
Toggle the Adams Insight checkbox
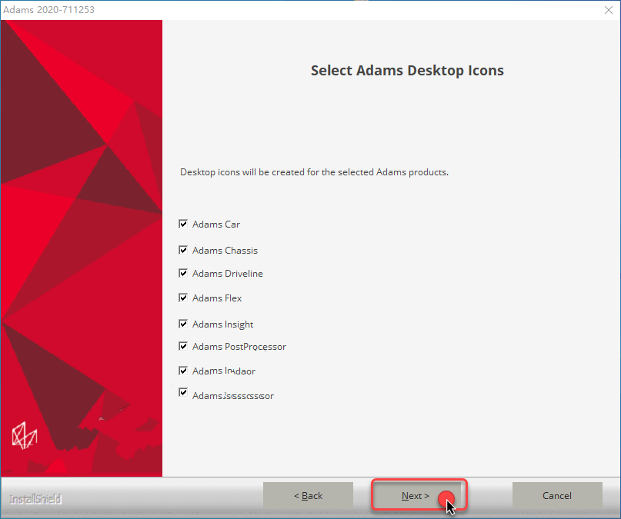[x=183, y=324]
